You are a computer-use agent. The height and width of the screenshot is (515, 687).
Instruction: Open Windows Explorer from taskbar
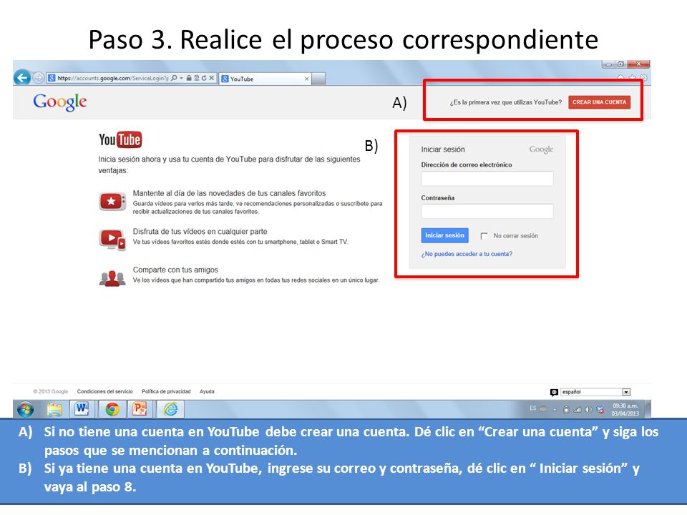[54, 409]
